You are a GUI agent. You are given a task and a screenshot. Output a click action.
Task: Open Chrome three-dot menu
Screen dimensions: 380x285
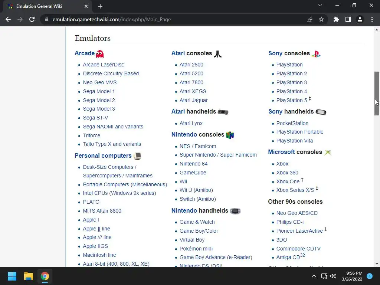coord(372,19)
